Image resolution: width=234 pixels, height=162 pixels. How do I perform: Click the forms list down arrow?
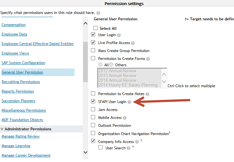pos(164,81)
